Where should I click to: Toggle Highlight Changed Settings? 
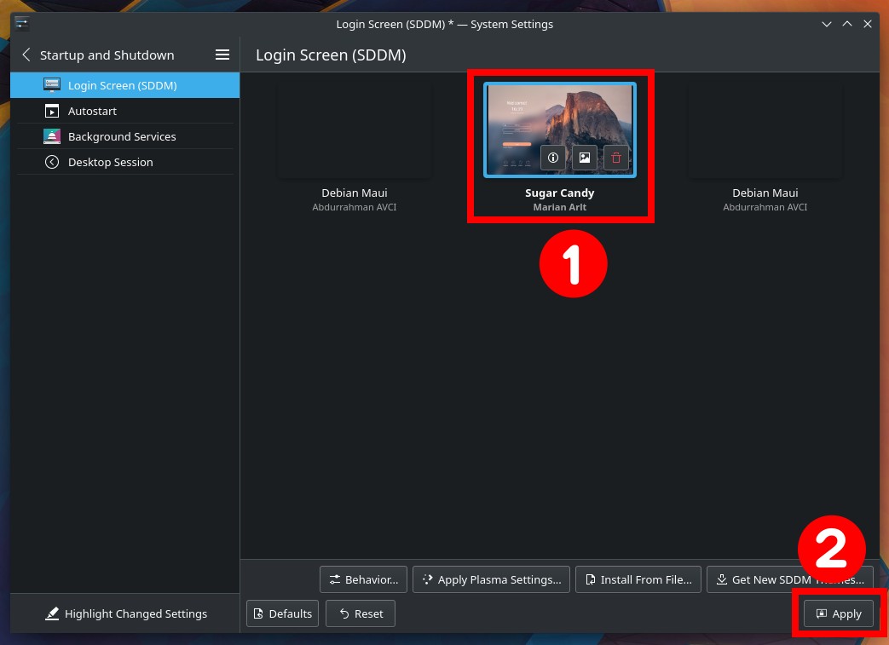[126, 613]
